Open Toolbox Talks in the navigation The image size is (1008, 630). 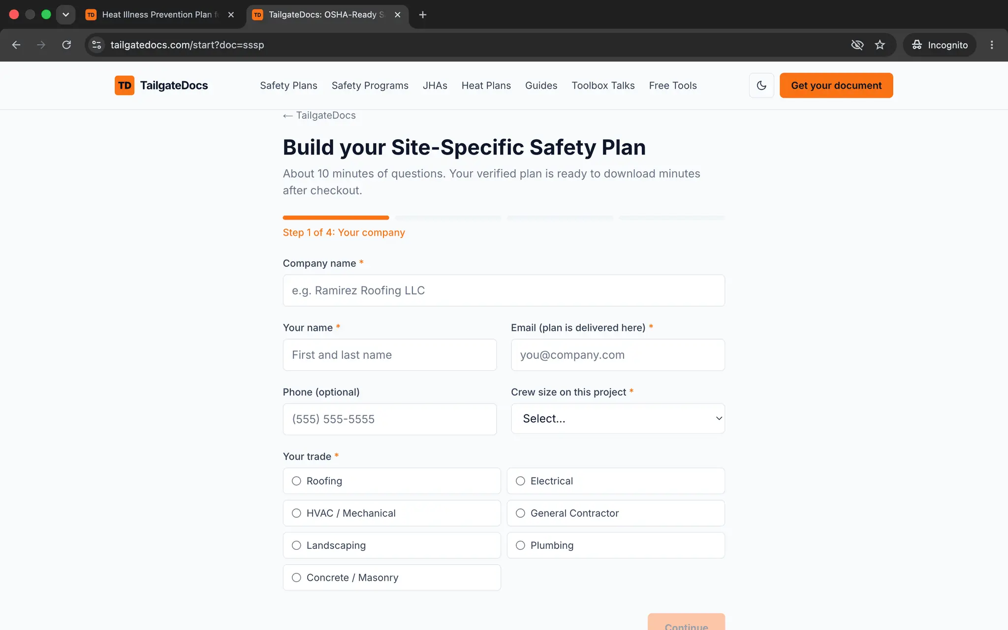(x=603, y=86)
